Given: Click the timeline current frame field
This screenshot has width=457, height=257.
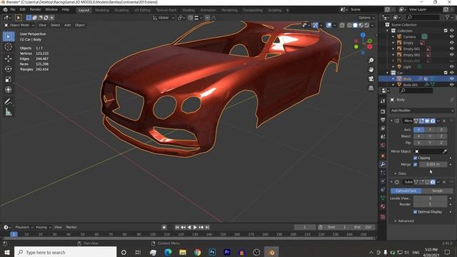Looking at the screenshot, I should [x=305, y=227].
